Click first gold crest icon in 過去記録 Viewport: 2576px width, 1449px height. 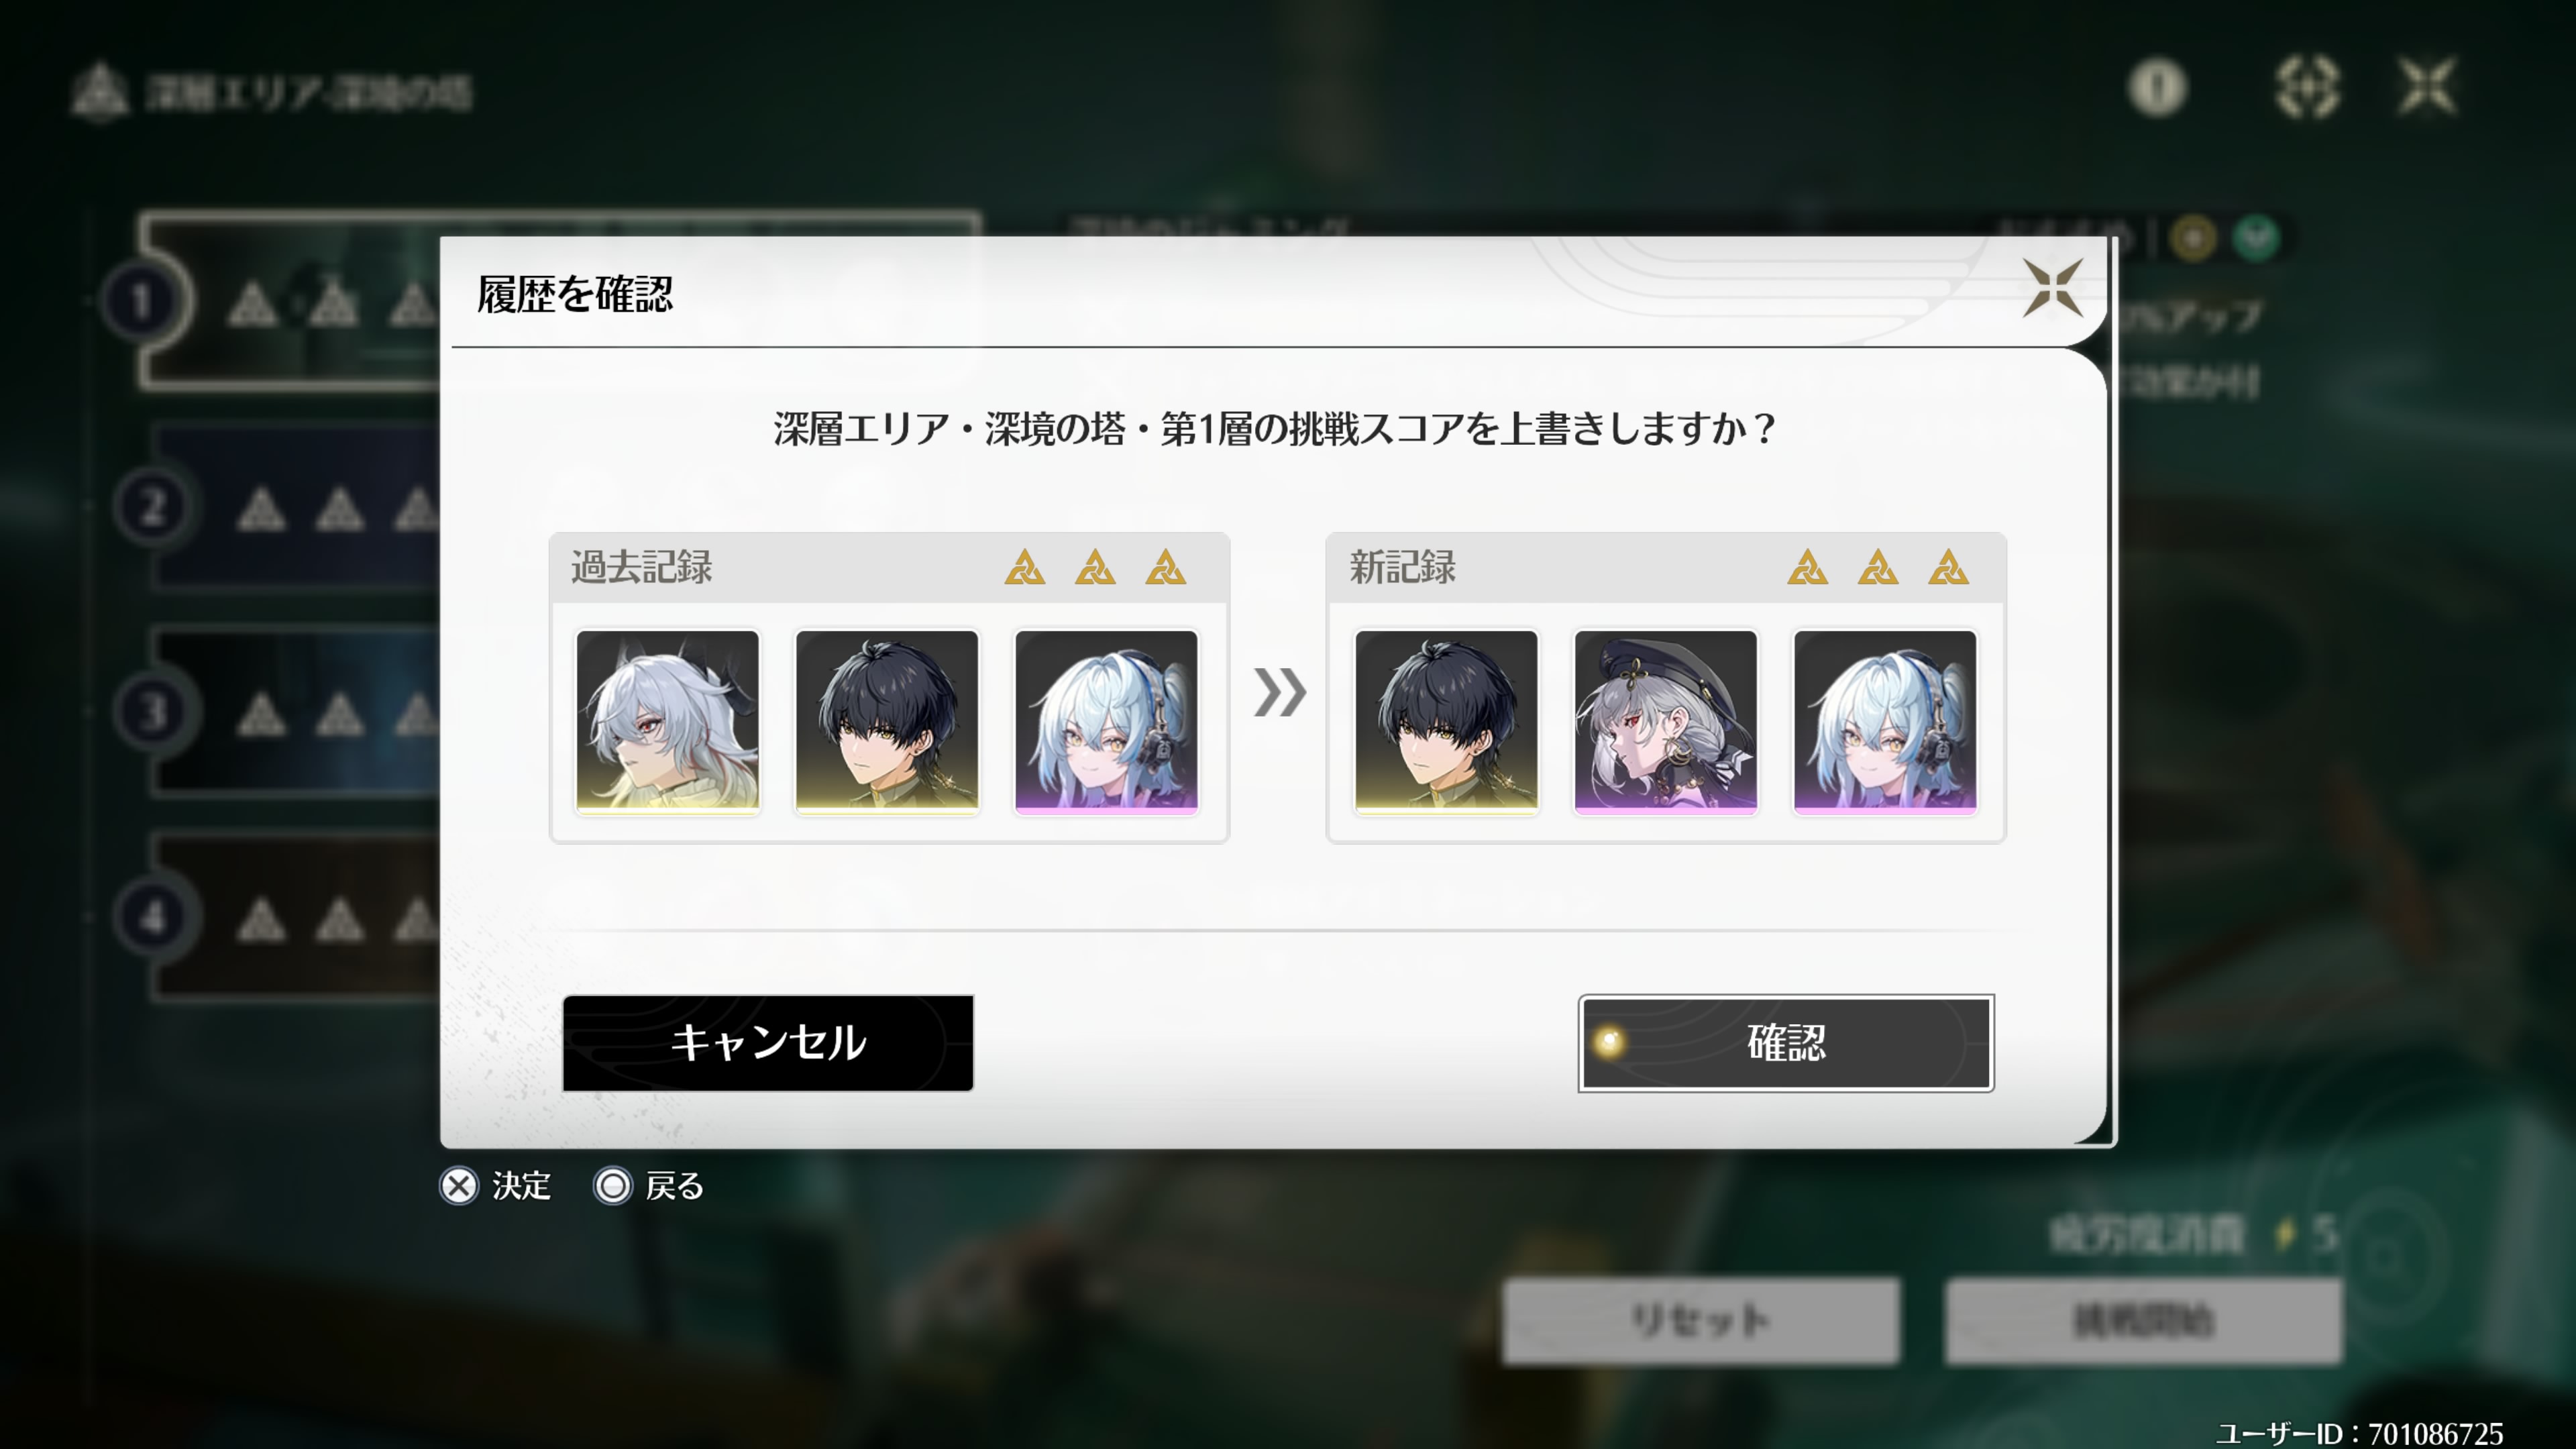pos(1025,567)
